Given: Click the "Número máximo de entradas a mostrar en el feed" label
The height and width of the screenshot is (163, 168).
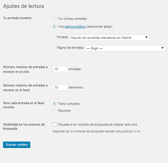Looking at the screenshot, I should pyautogui.click(x=26, y=88).
